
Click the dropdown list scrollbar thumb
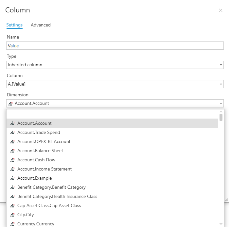pyautogui.click(x=221, y=117)
